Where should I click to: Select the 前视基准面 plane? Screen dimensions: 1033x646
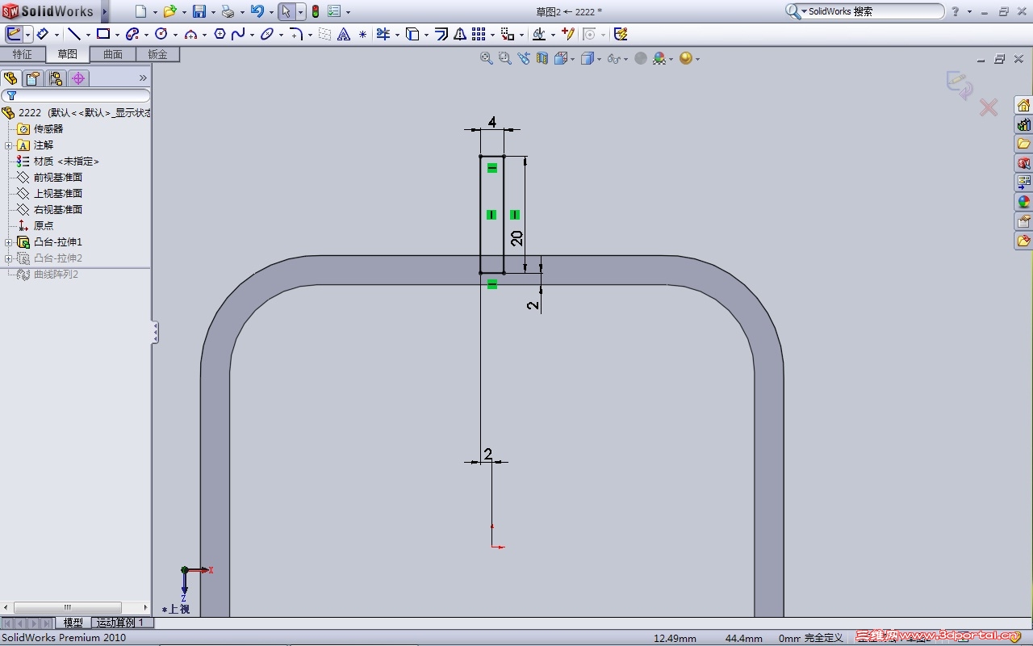[x=49, y=178]
